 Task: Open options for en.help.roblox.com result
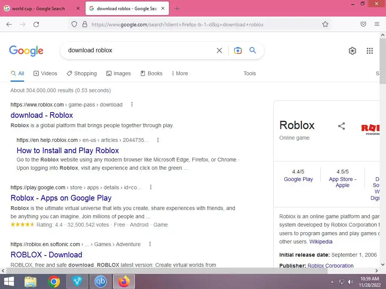[158, 140]
